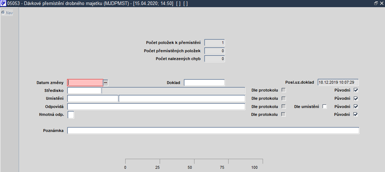Image resolution: width=385 pixels, height=172 pixels.
Task: Uncheck Původní for the Umístění row
Action: pos(356,99)
